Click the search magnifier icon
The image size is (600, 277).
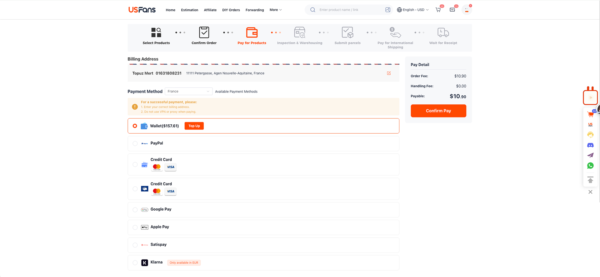[x=312, y=10]
